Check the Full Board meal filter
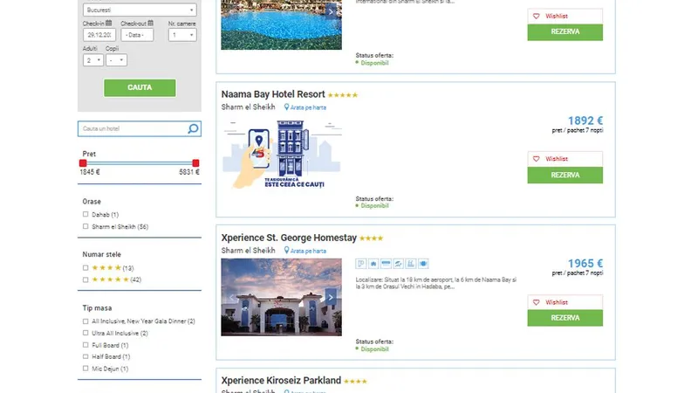698x393 pixels. point(86,345)
